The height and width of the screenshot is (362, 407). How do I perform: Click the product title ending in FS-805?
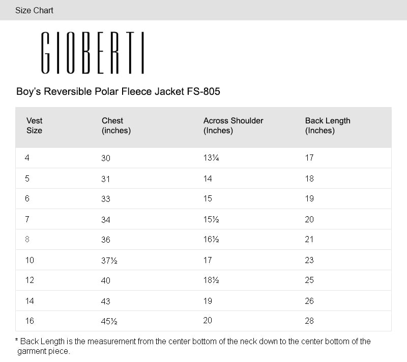[x=118, y=92]
